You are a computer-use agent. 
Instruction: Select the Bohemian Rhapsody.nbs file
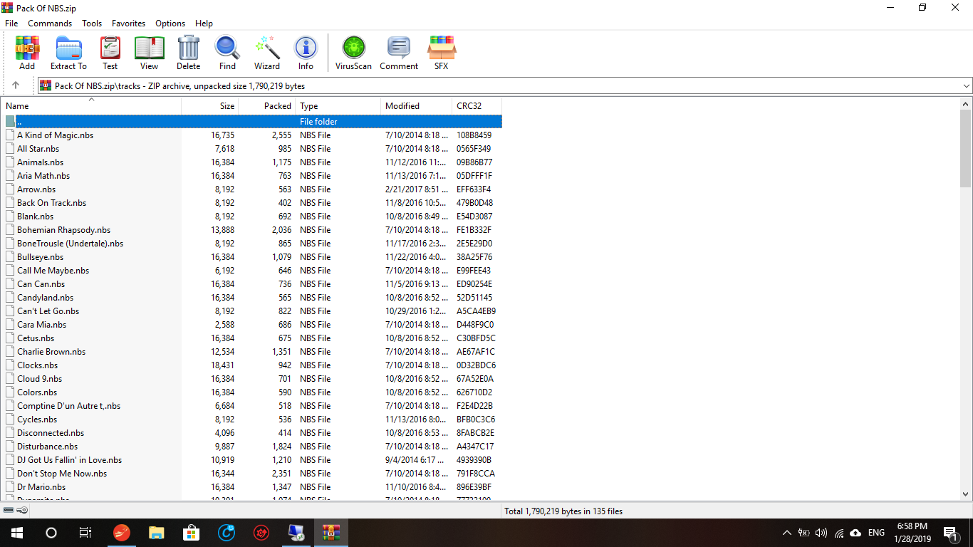click(63, 230)
